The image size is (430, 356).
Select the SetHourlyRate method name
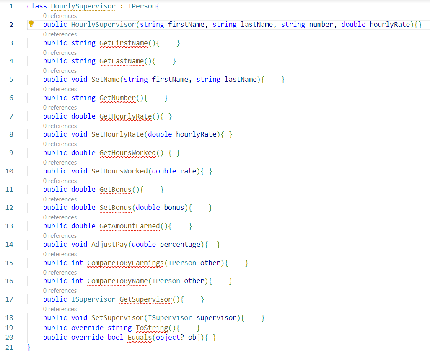118,134
